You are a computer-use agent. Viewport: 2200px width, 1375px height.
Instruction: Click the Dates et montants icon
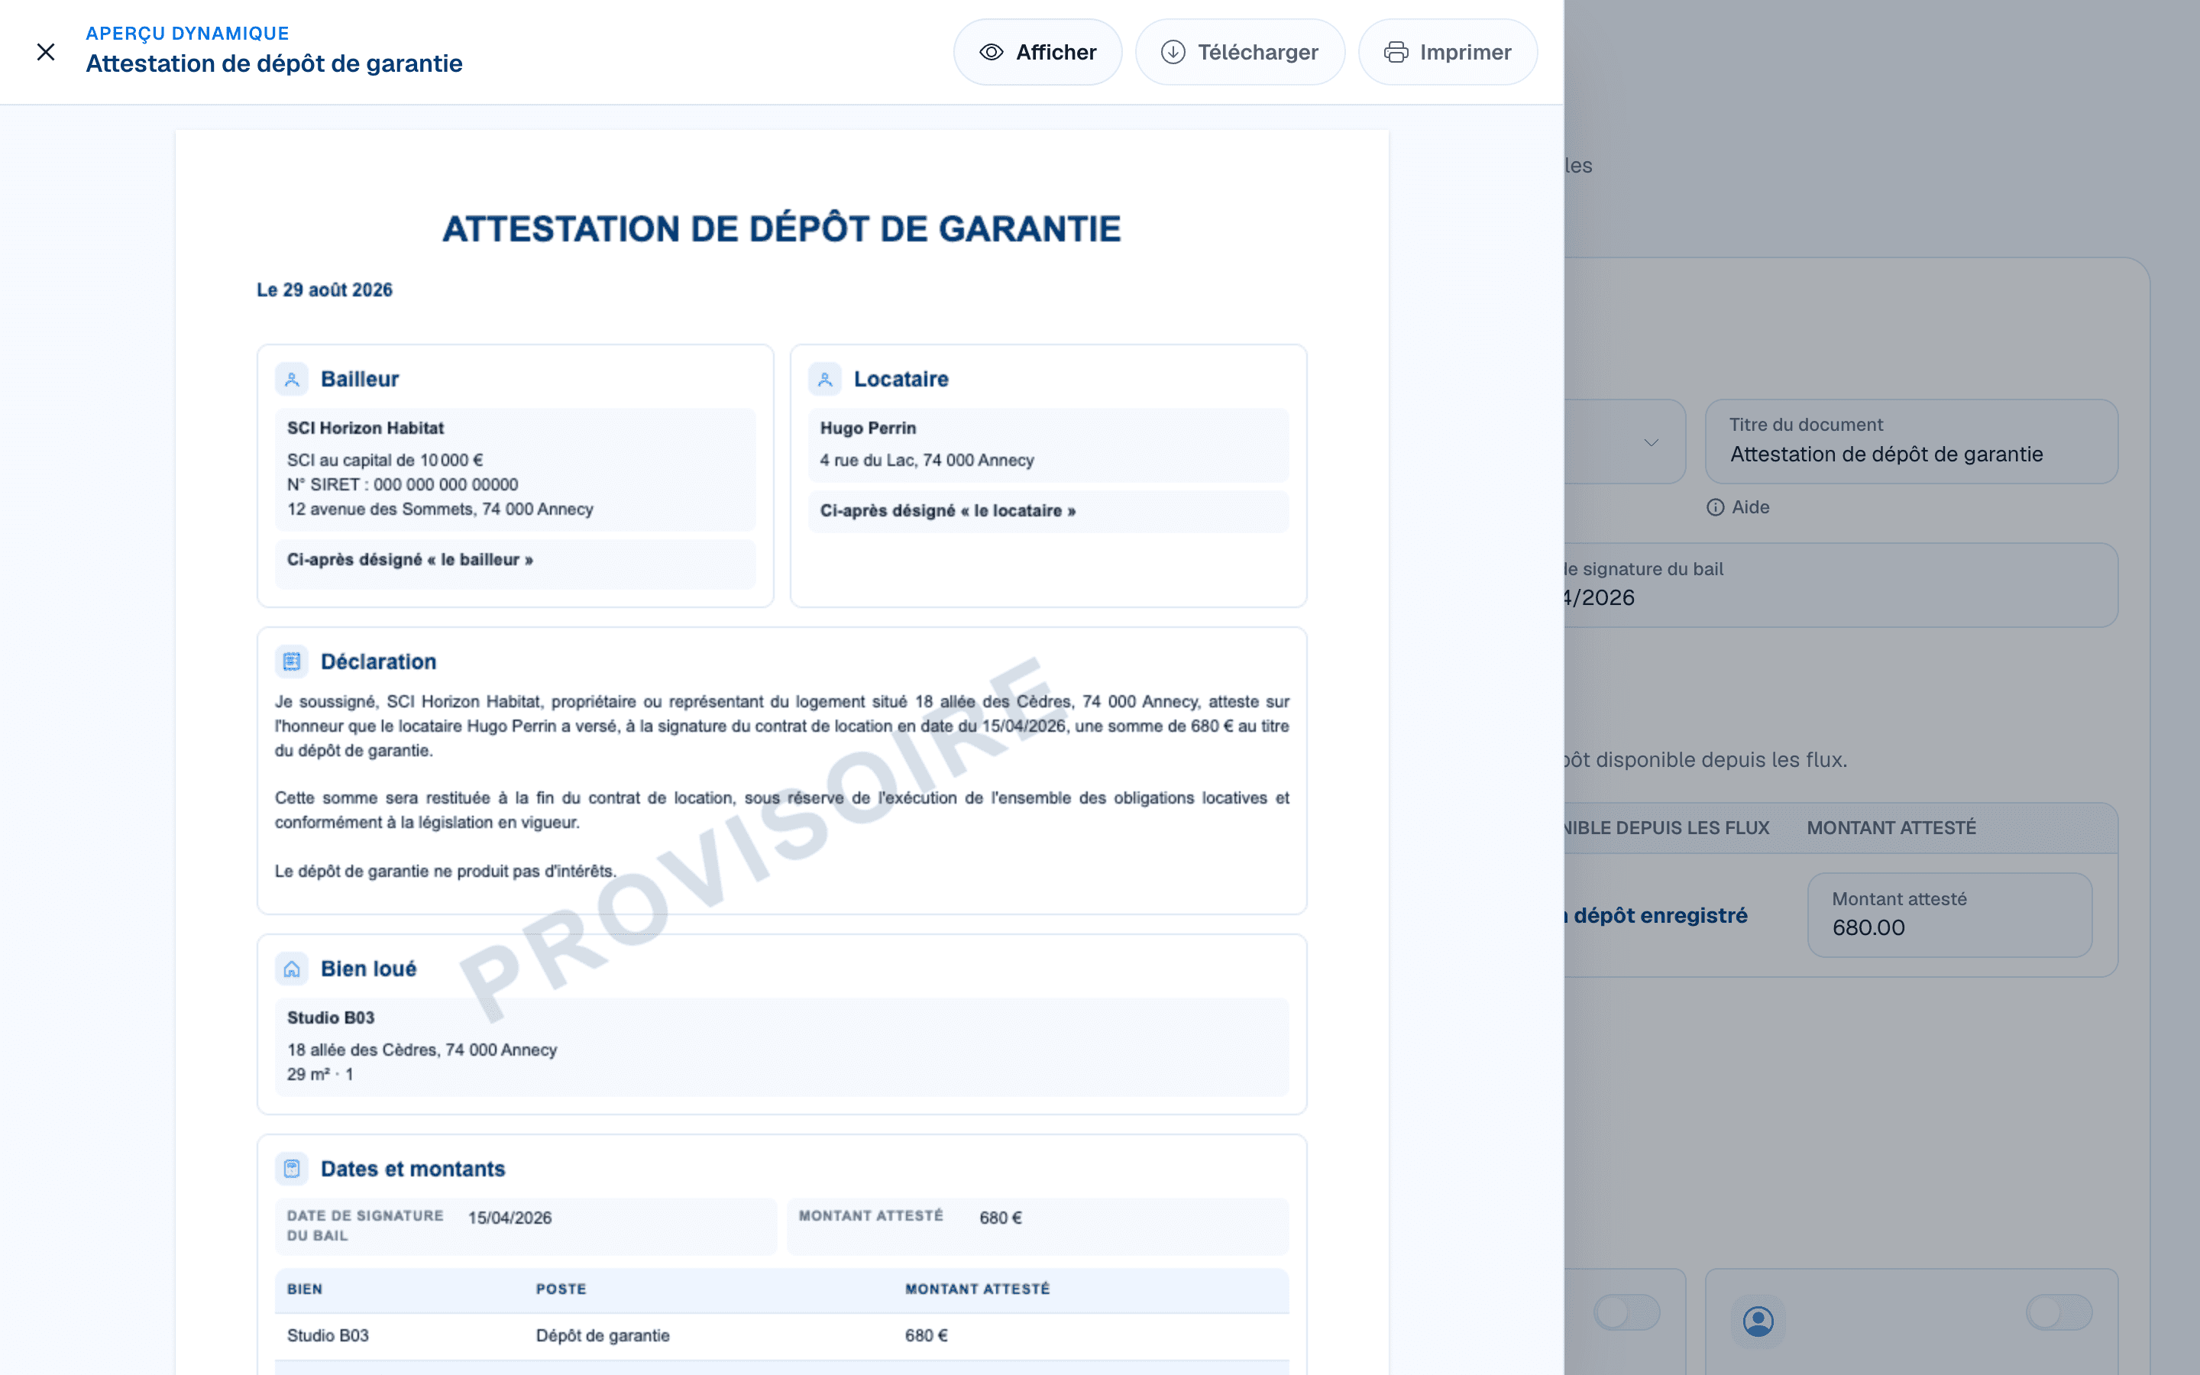pyautogui.click(x=292, y=1169)
